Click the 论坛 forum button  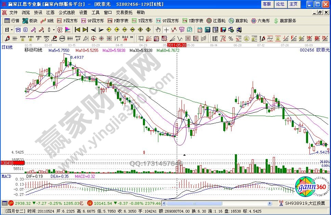point(280,4)
